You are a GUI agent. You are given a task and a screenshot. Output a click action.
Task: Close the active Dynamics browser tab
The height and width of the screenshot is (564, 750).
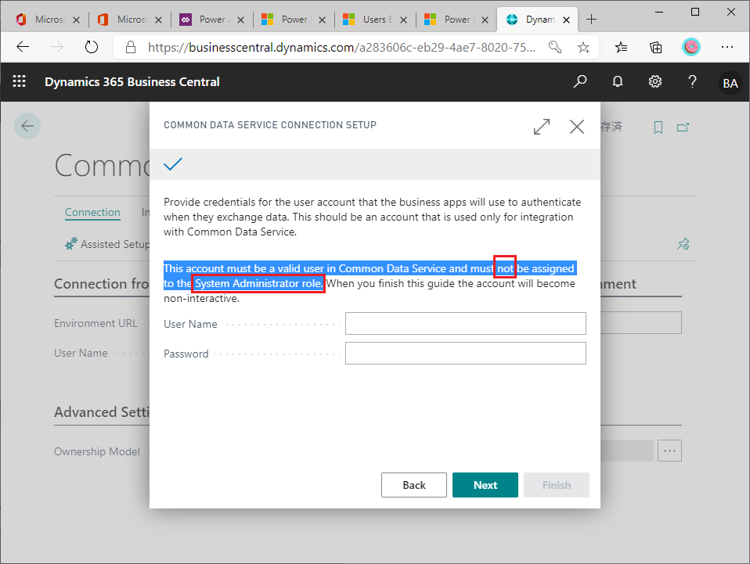(x=566, y=20)
